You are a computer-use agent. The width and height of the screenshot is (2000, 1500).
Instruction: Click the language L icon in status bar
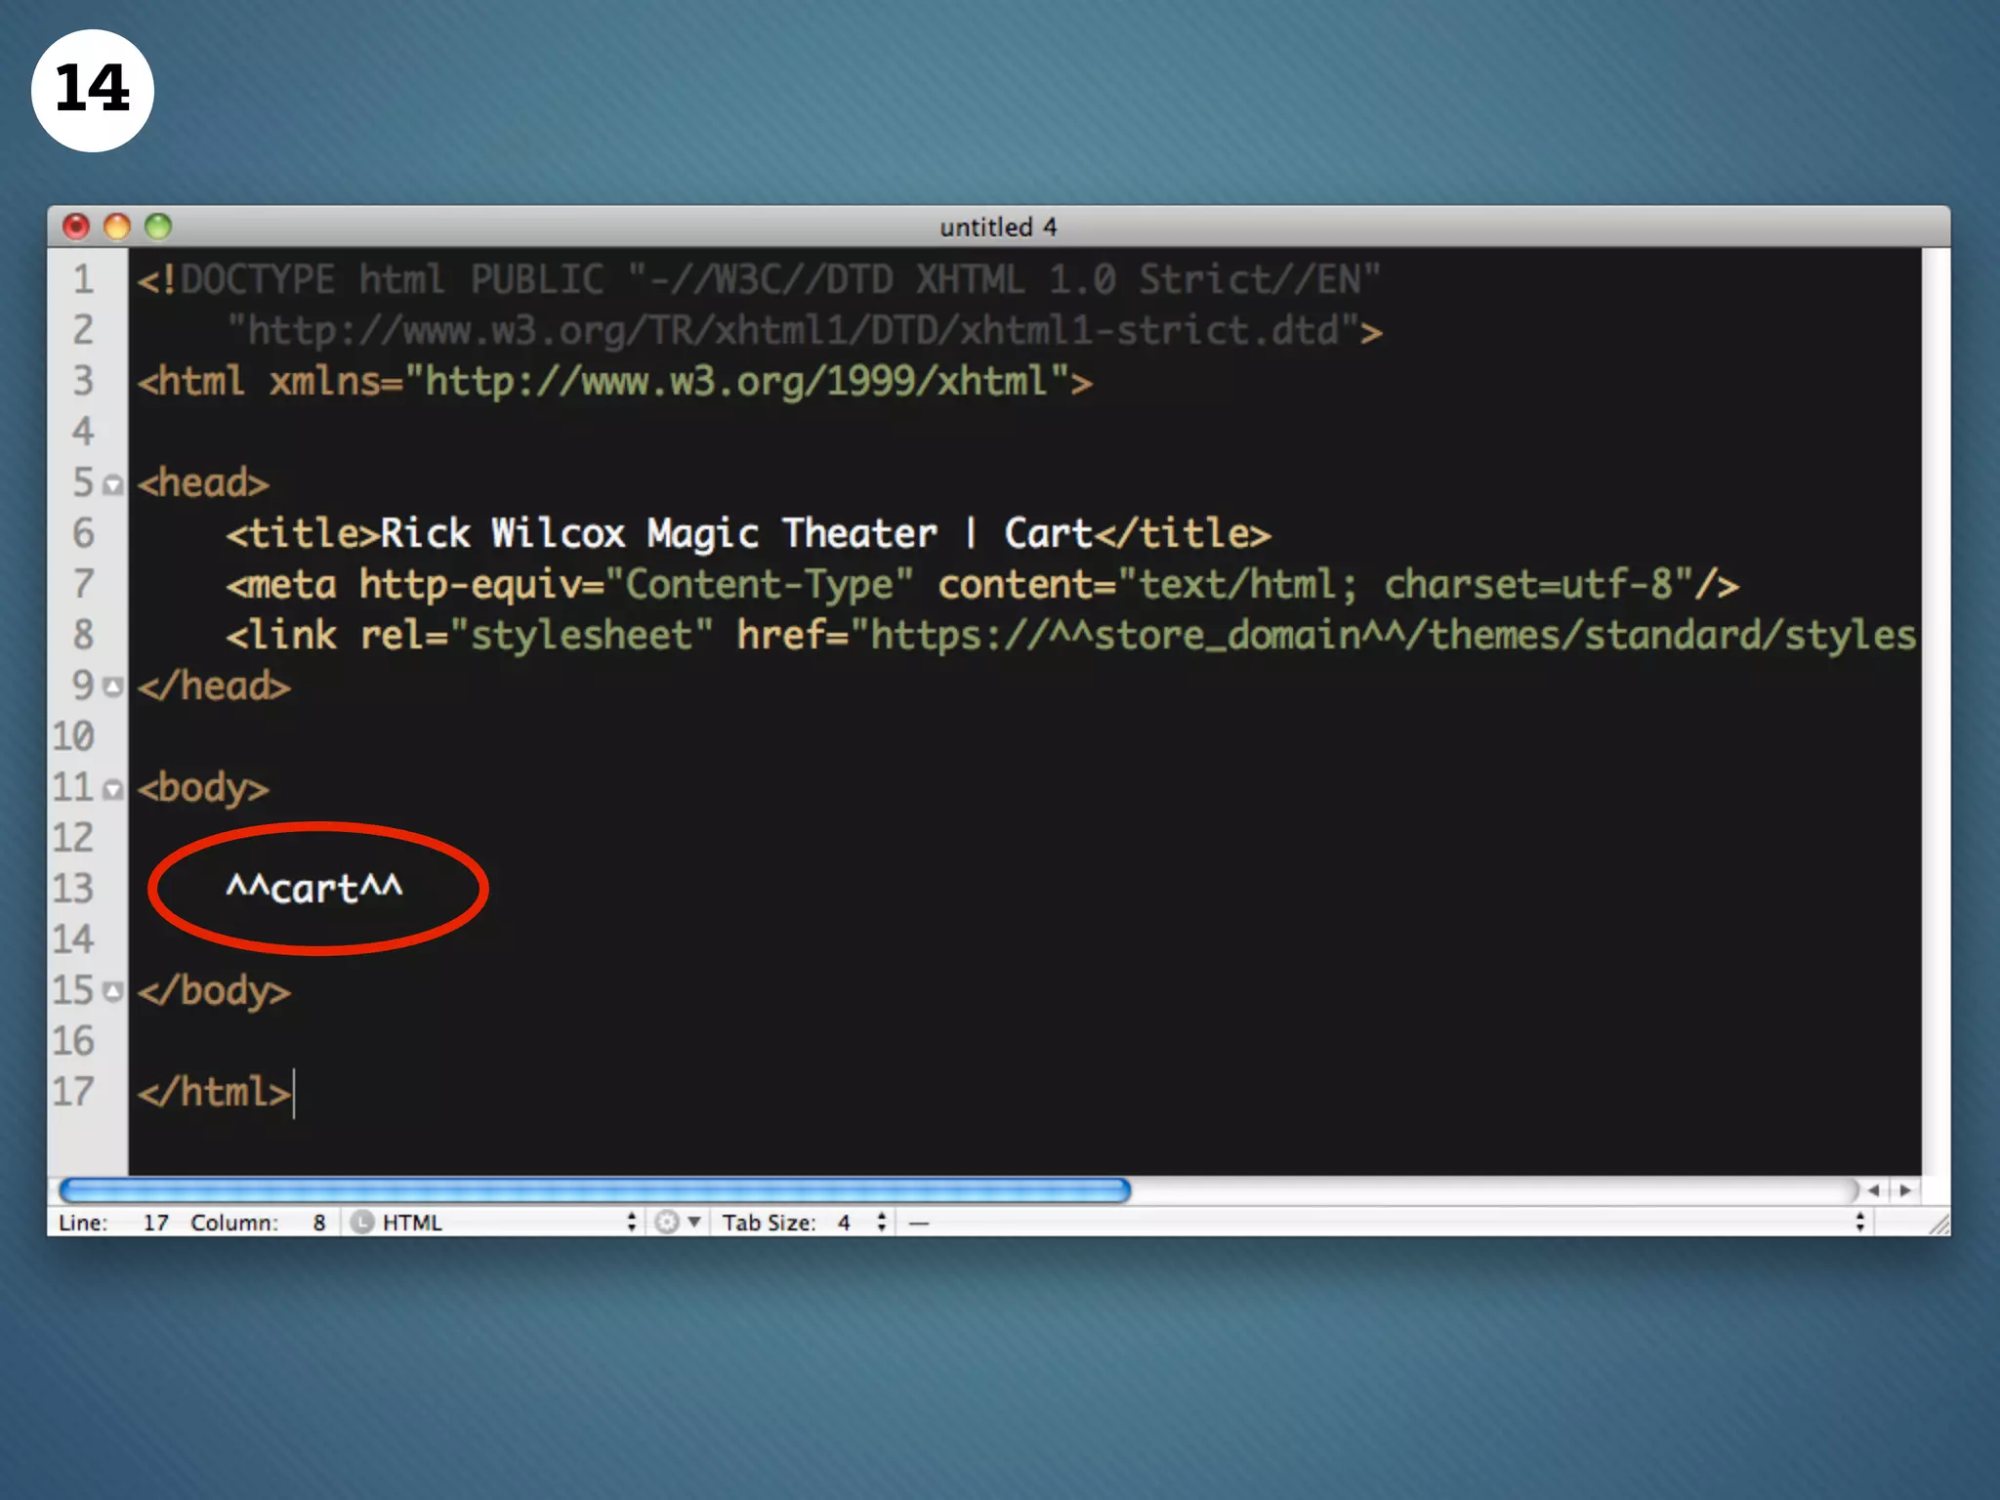[362, 1223]
